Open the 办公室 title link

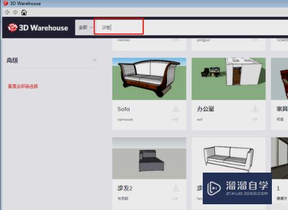(x=206, y=109)
